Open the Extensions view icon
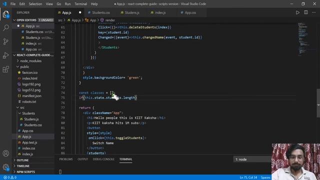Screen dimensions: 320x180 pos(5,69)
